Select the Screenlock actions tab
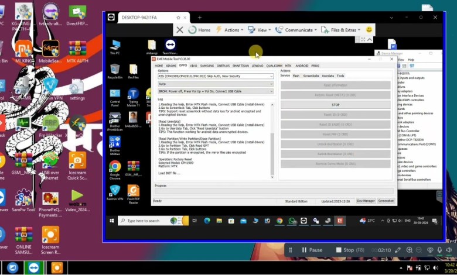 [x=311, y=75]
